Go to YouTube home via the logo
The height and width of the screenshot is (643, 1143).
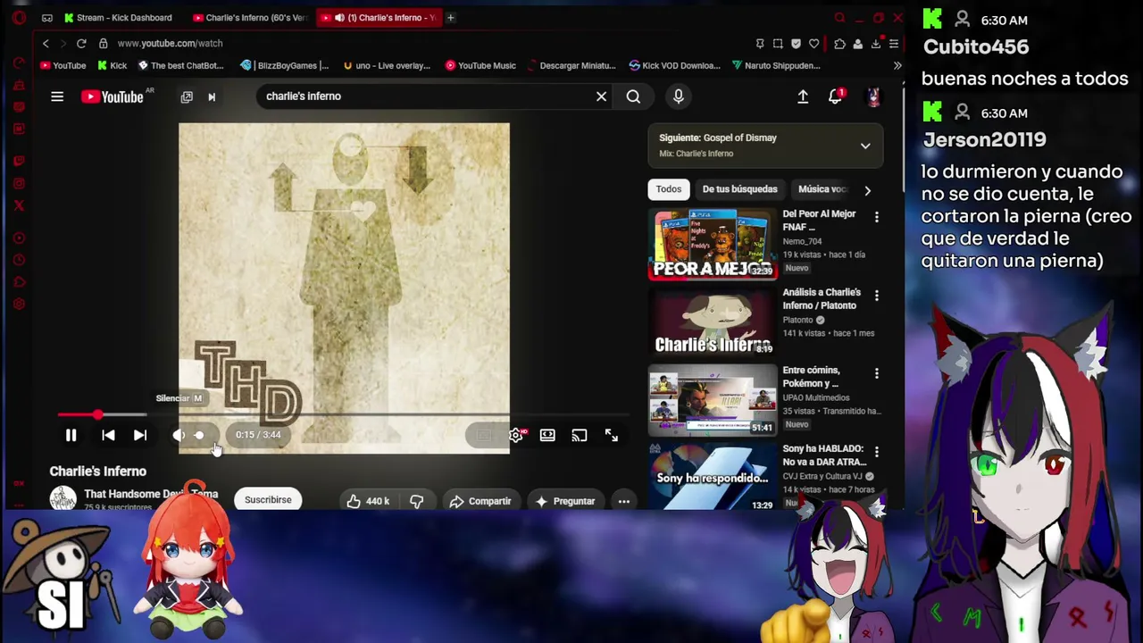coord(113,96)
